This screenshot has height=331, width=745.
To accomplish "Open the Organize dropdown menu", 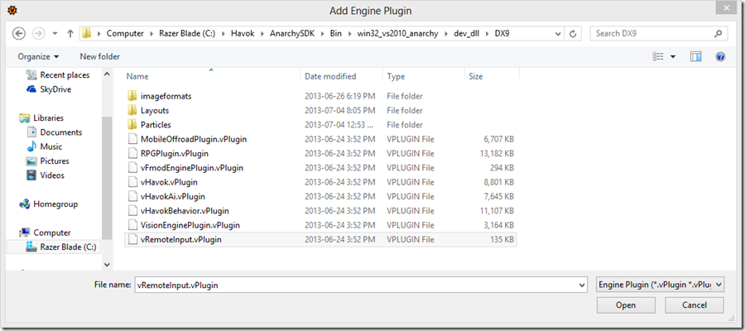I will tap(38, 56).
